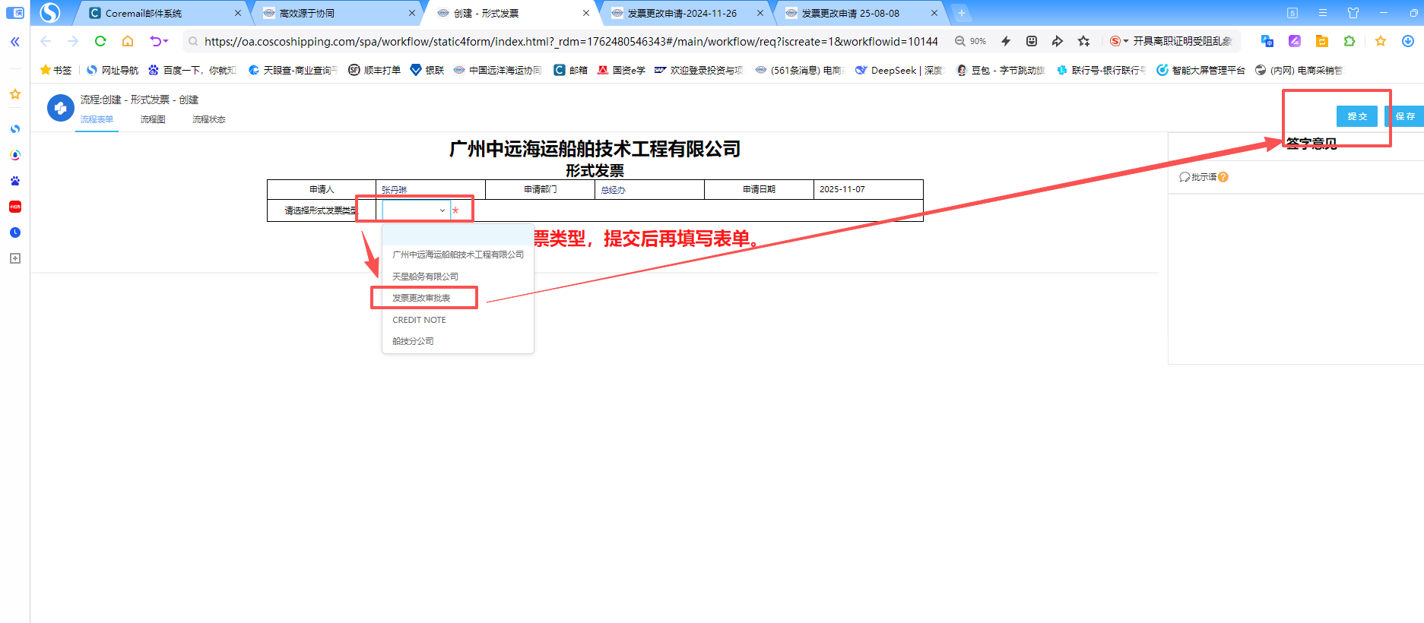Open the downloads icon in toolbar
The width and height of the screenshot is (1424, 623).
[x=1407, y=41]
